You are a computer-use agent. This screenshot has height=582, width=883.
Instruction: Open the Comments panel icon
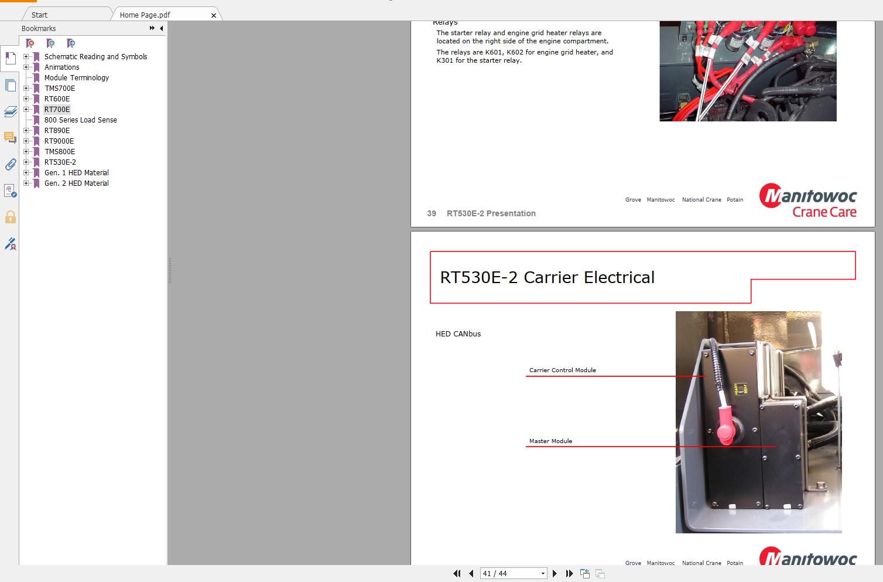pyautogui.click(x=10, y=138)
